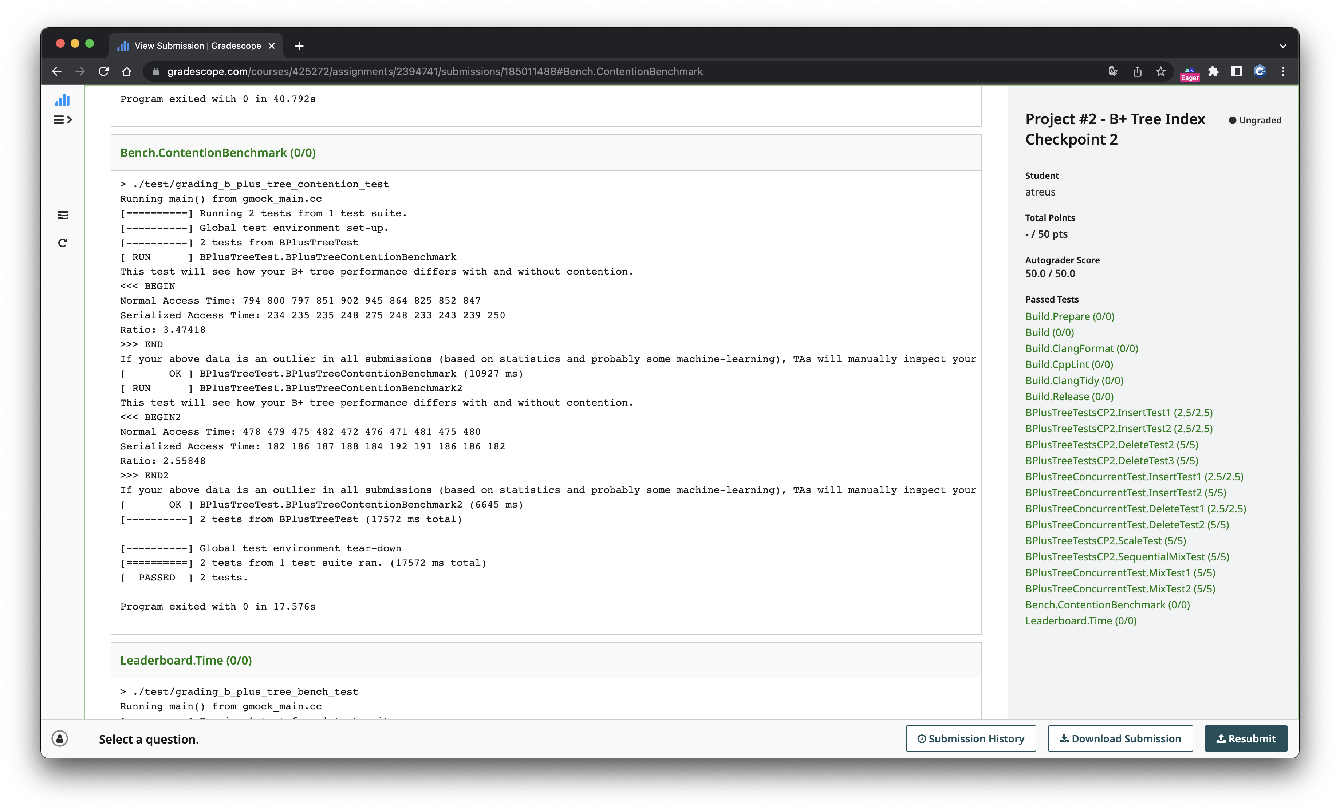Viewport: 1340px width, 812px height.
Task: Open BPlusTreeConcurrentTest.MixTest1 result
Action: [x=1120, y=573]
